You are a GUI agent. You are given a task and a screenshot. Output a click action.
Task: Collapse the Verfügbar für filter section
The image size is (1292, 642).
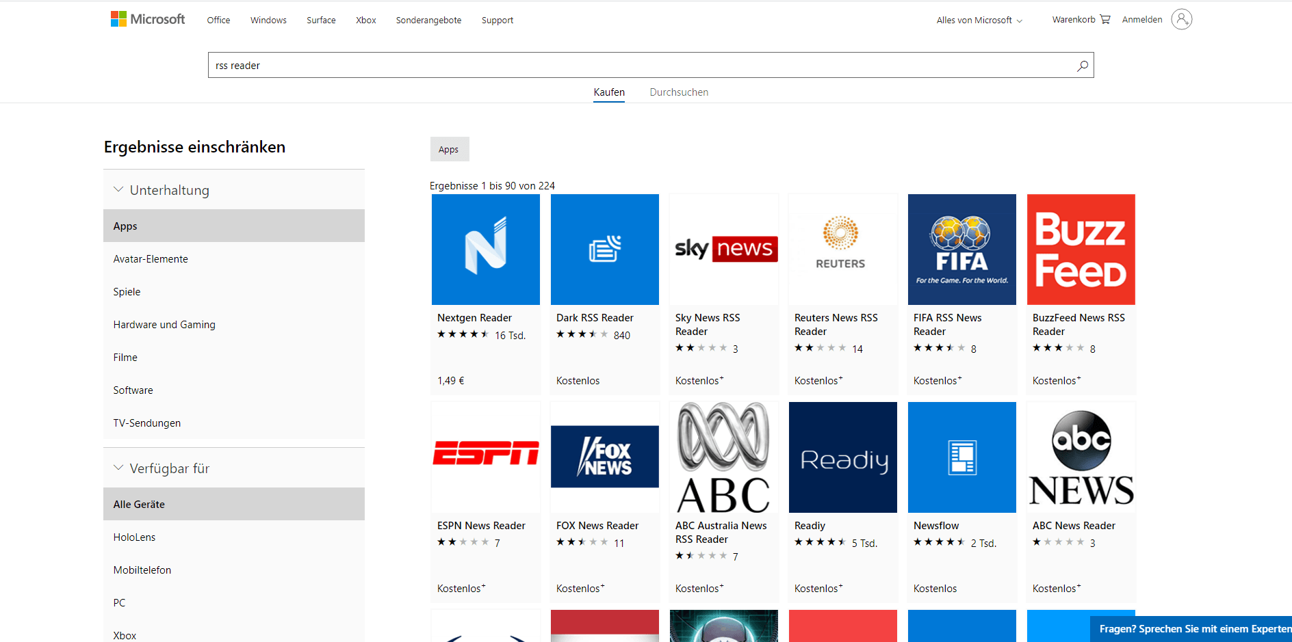pos(118,468)
